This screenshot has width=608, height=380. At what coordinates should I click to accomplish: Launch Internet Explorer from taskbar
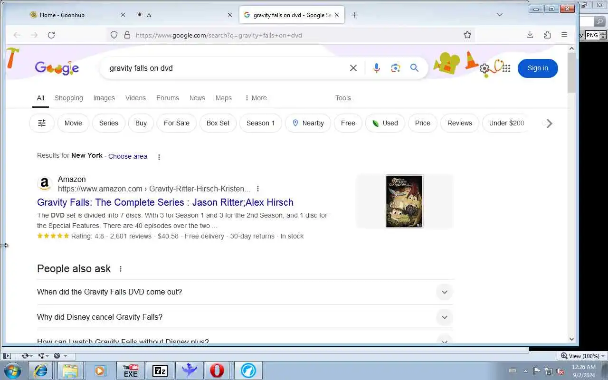point(41,370)
